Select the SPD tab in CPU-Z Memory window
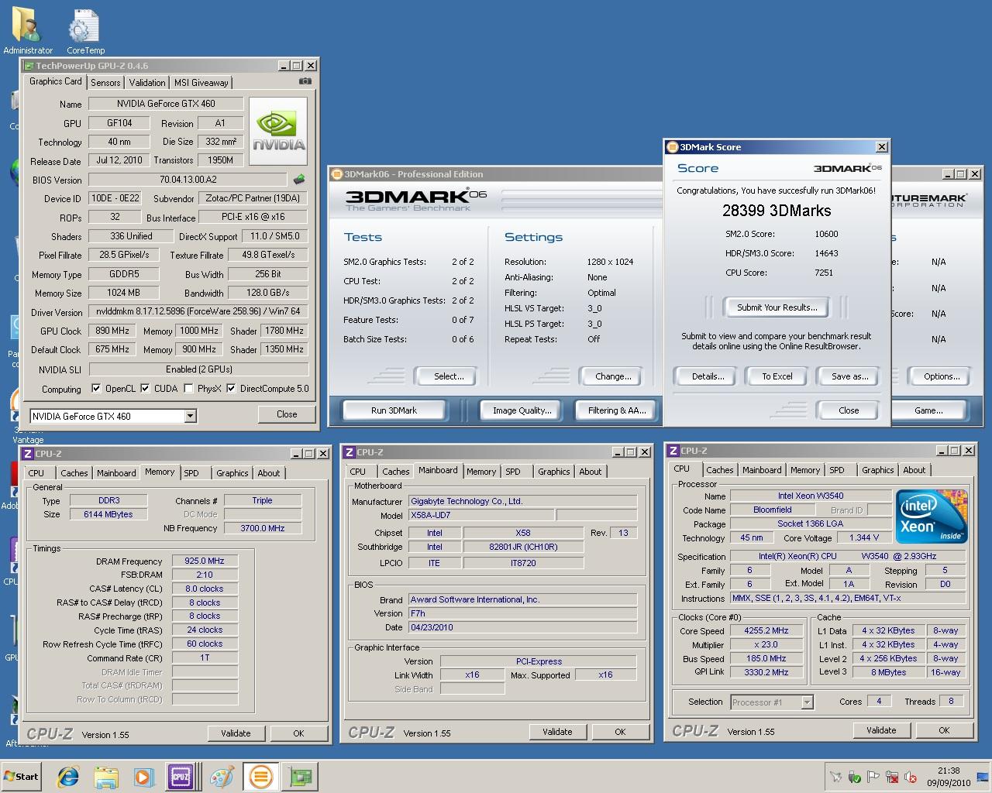Image resolution: width=992 pixels, height=793 pixels. [191, 473]
